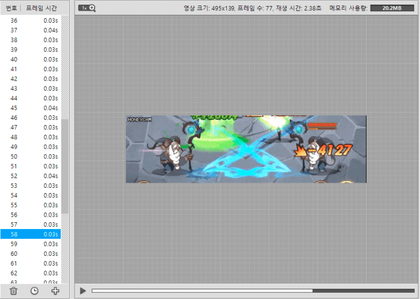Viewport: 420px width, 299px height.
Task: Click the GIF preview image
Action: (246, 149)
